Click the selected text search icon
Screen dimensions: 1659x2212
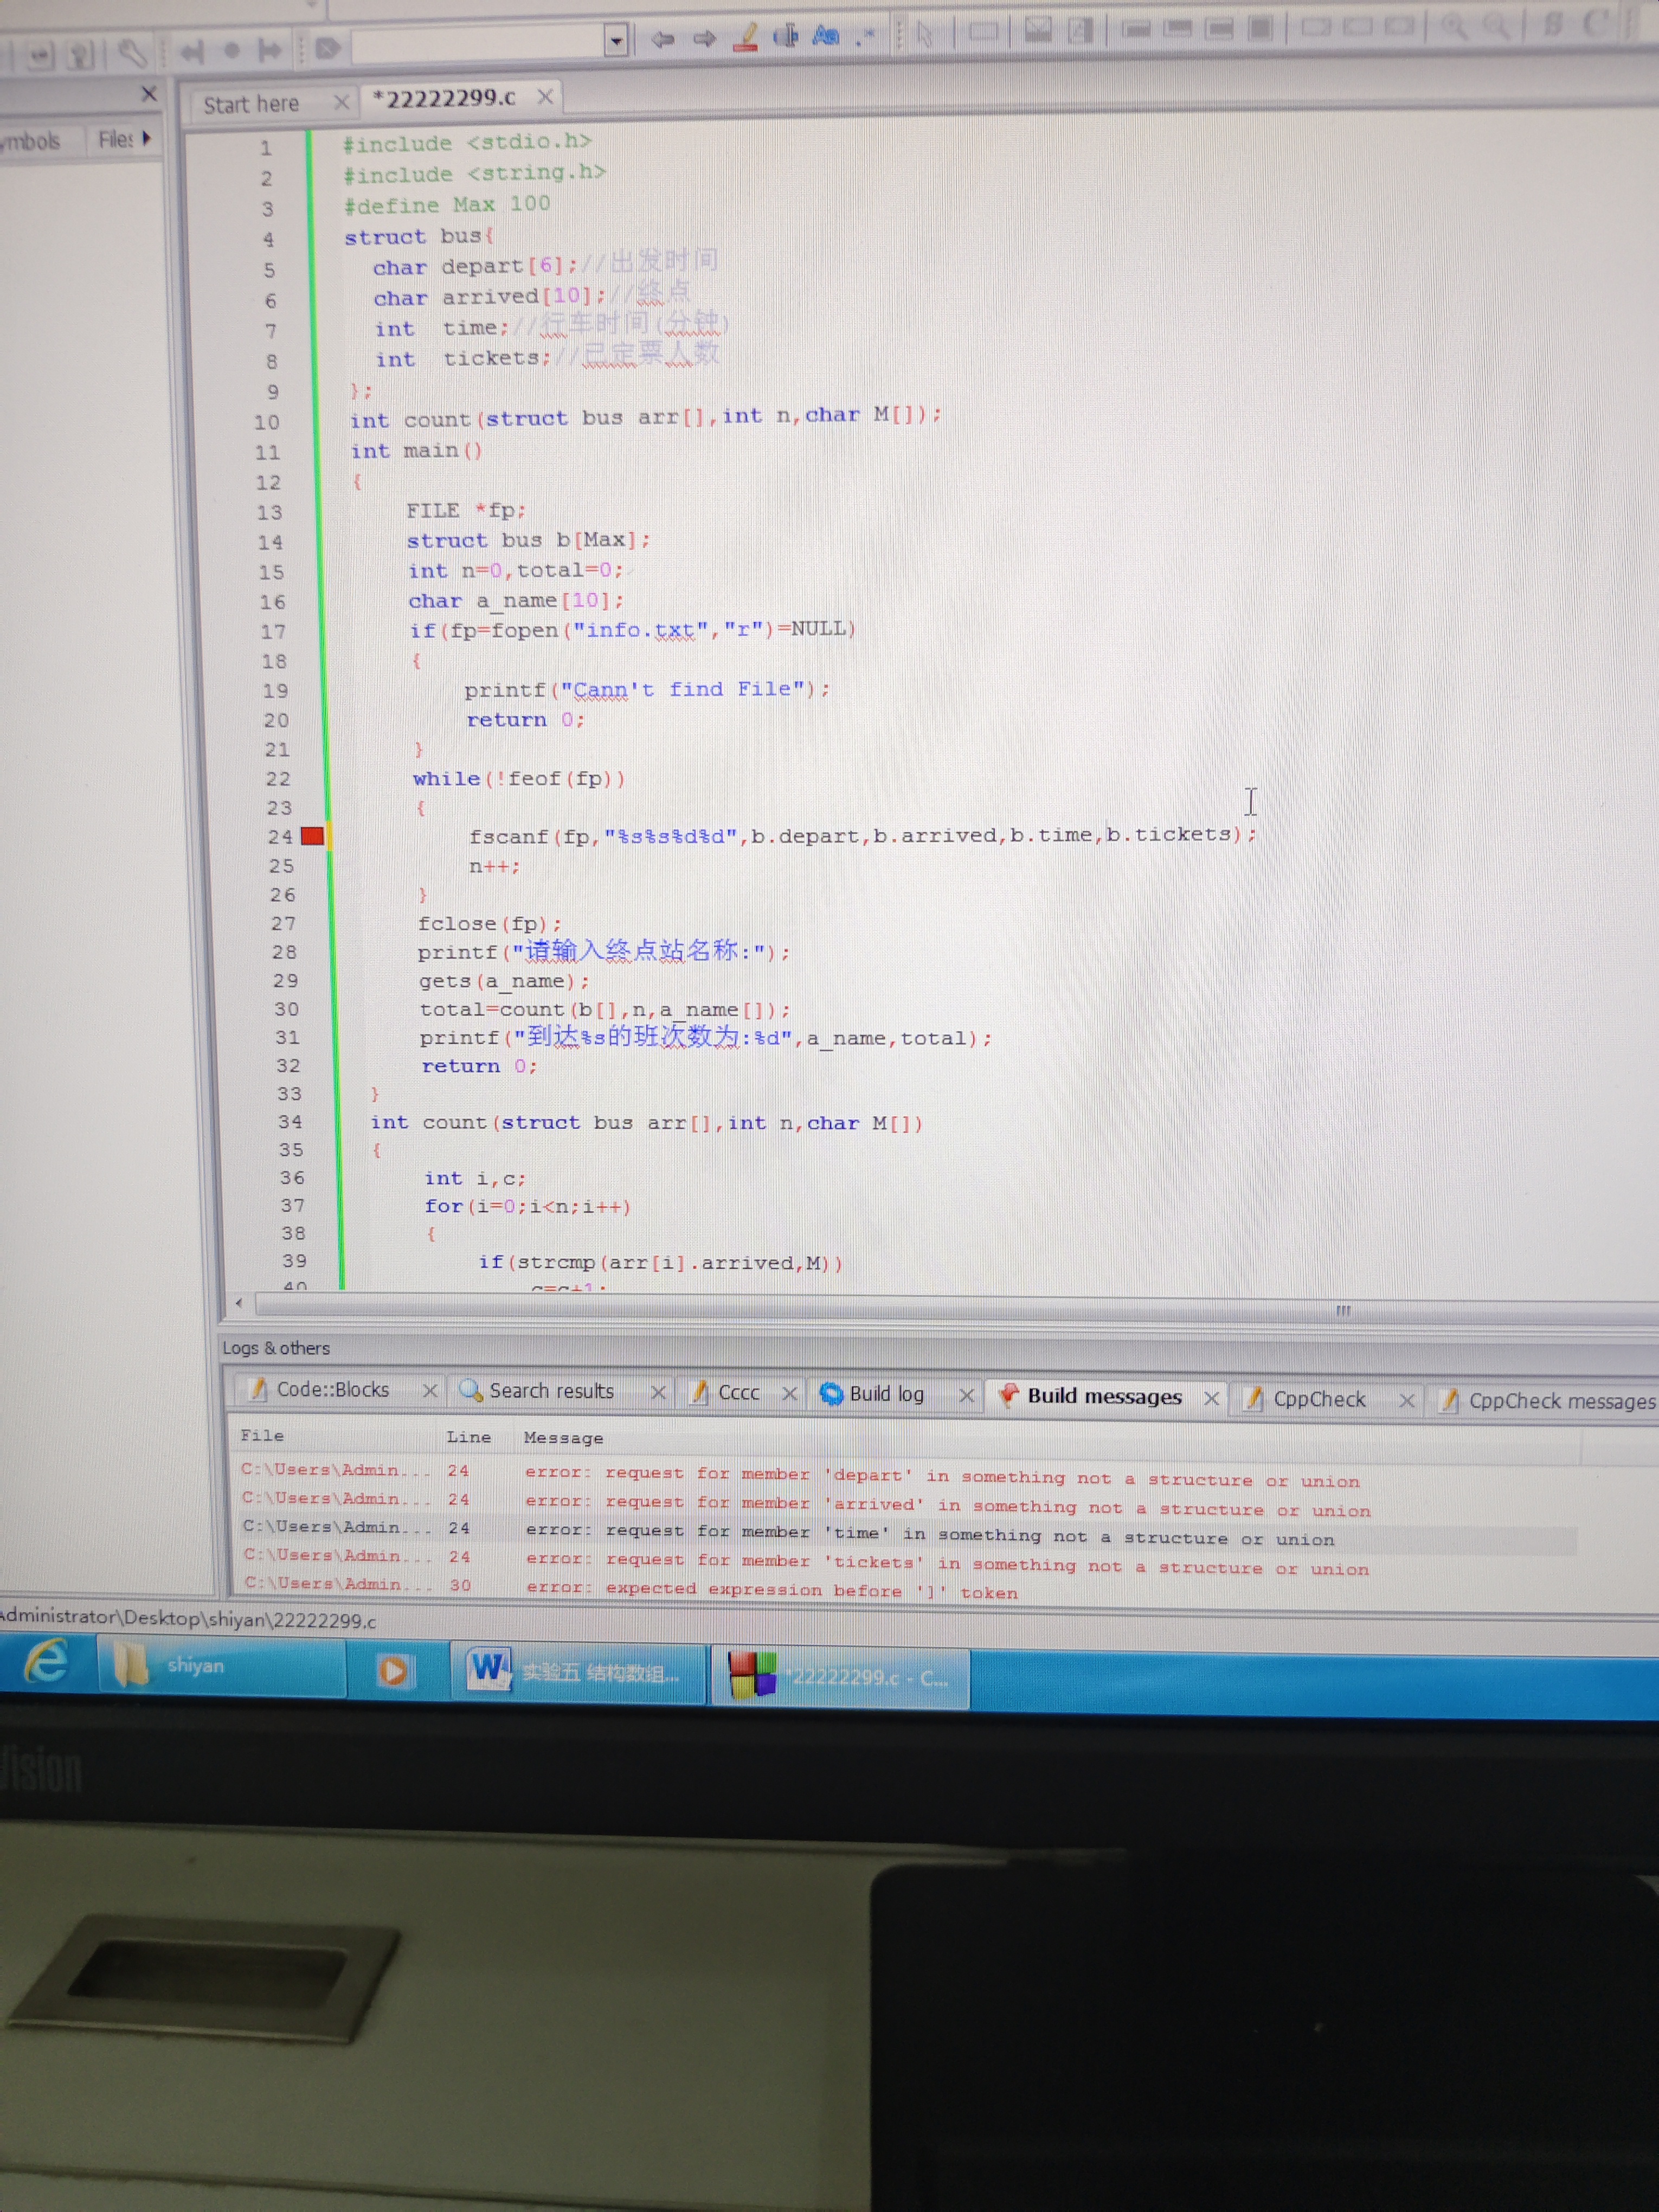pos(786,37)
